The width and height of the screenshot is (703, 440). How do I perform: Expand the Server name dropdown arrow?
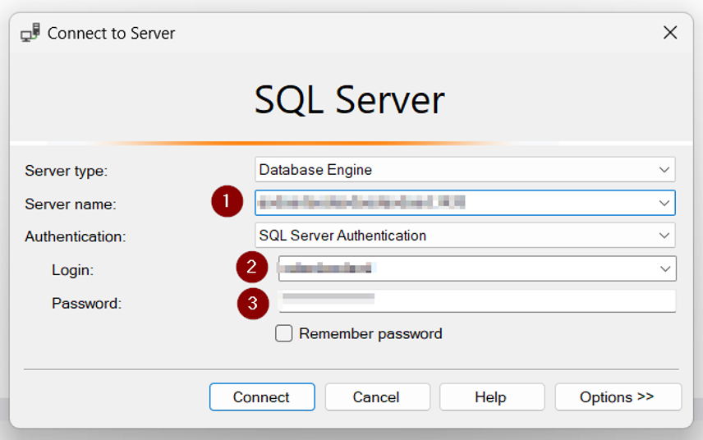[x=664, y=202]
